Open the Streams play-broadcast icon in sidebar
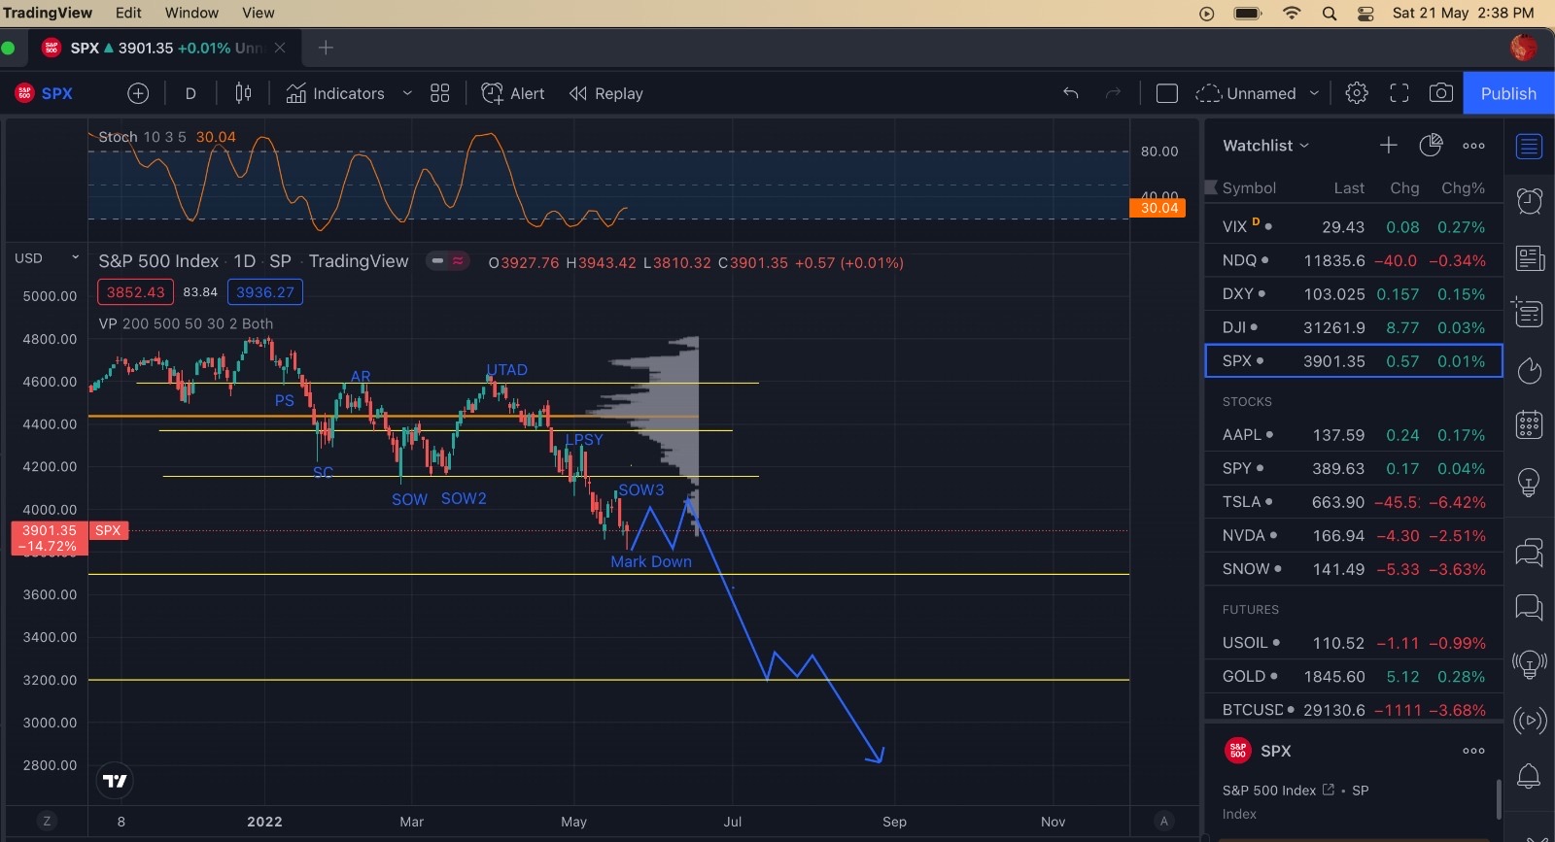The height and width of the screenshot is (842, 1555). tap(1529, 720)
